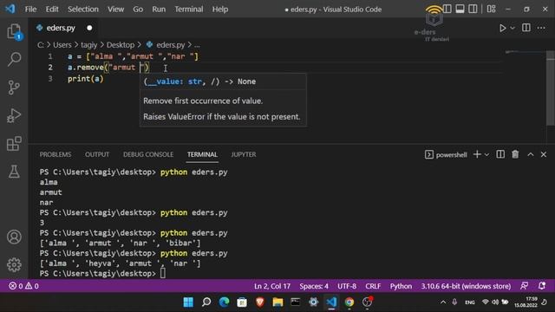Click the Desktop breadcrumb segment

pyautogui.click(x=121, y=45)
